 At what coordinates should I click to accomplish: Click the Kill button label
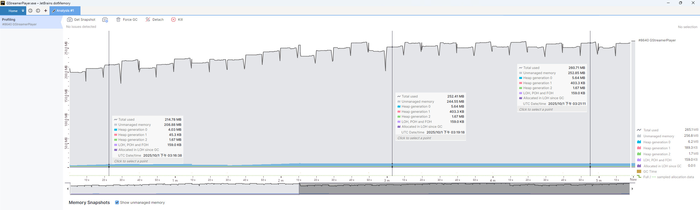pos(180,20)
